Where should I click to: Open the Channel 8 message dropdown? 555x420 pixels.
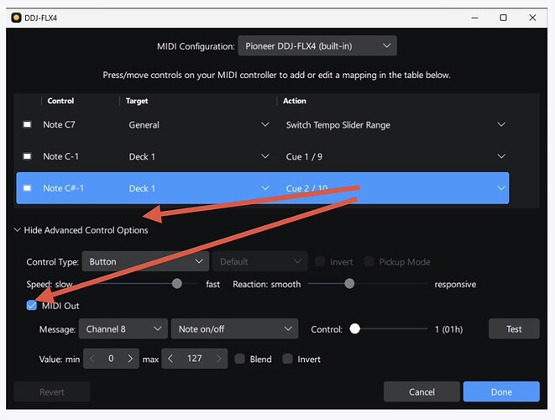[123, 329]
